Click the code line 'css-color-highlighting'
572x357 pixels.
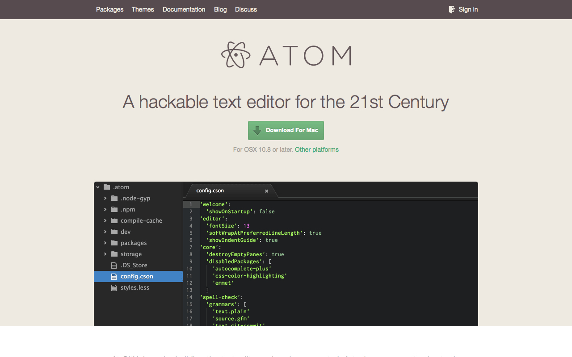tap(249, 276)
